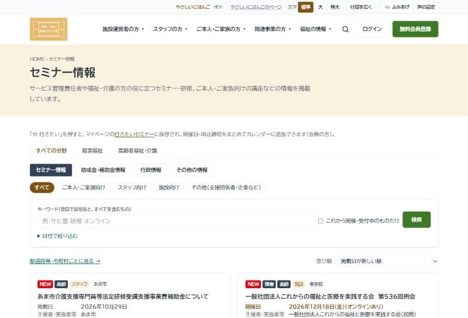Screen dimensions: 468x318
Task: Click the site logo in the header
Action: 49,29
